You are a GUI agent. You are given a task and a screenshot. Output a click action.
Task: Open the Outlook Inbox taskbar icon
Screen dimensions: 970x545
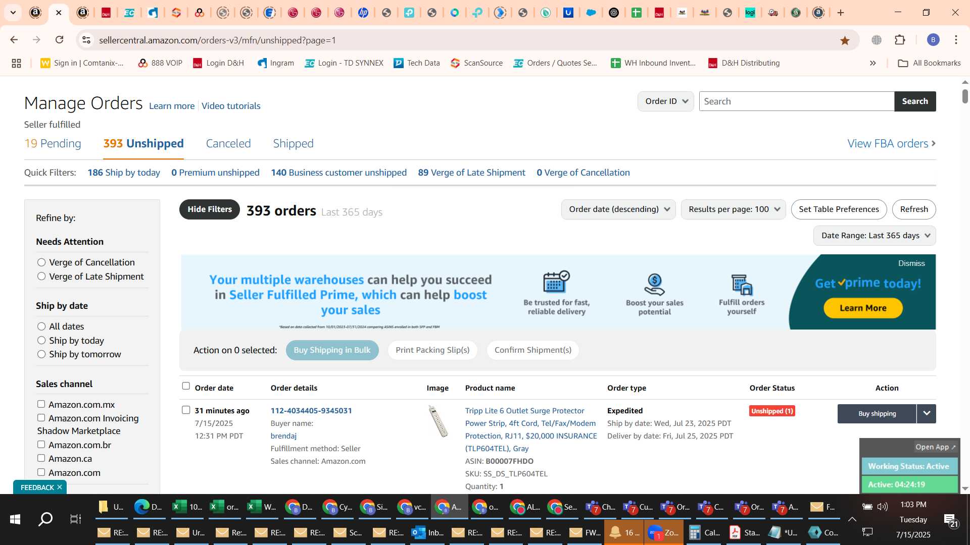click(x=427, y=532)
